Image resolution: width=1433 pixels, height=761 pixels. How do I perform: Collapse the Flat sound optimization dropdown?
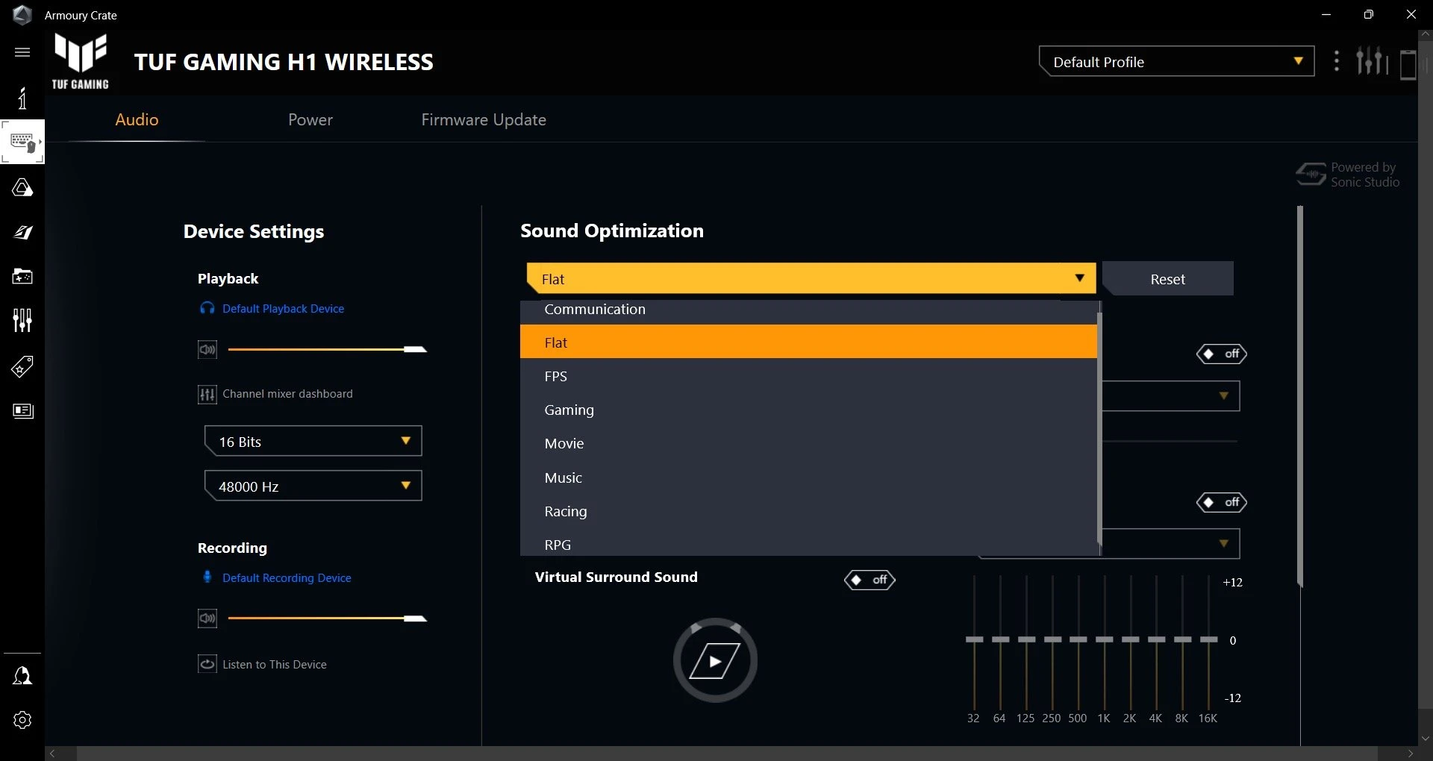[x=811, y=278]
